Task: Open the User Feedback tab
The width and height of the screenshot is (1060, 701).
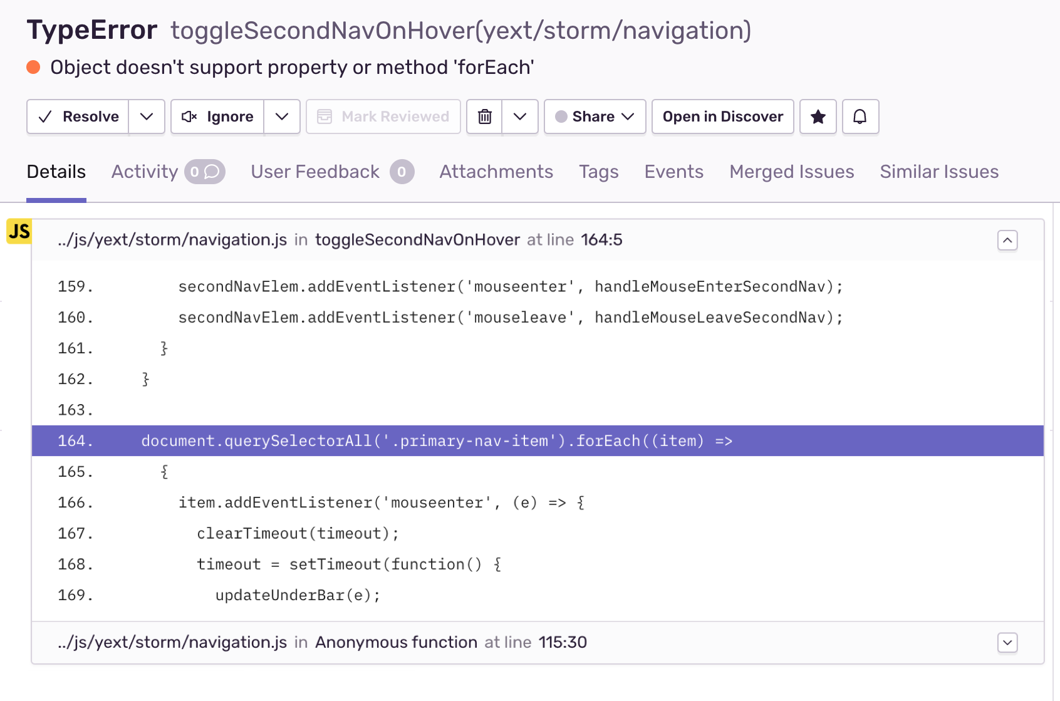Action: [x=315, y=172]
